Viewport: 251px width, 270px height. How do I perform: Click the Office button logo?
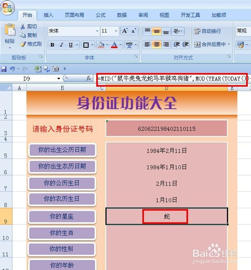[7, 7]
